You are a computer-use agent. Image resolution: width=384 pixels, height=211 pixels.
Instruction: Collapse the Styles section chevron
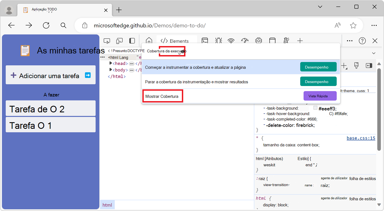[x=374, y=53]
